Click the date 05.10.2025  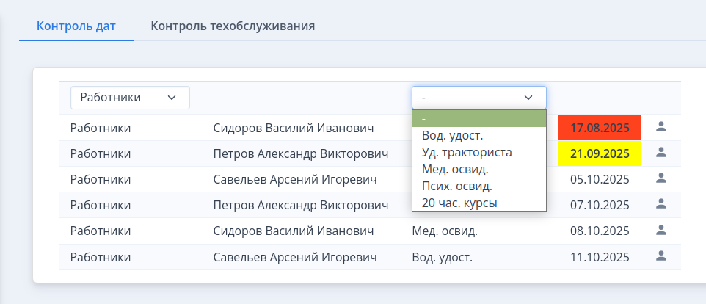(600, 179)
